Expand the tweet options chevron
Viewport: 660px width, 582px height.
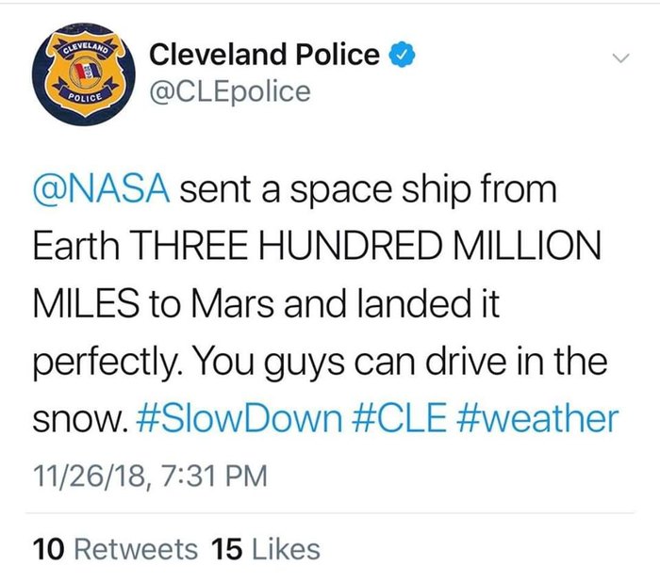click(x=620, y=57)
